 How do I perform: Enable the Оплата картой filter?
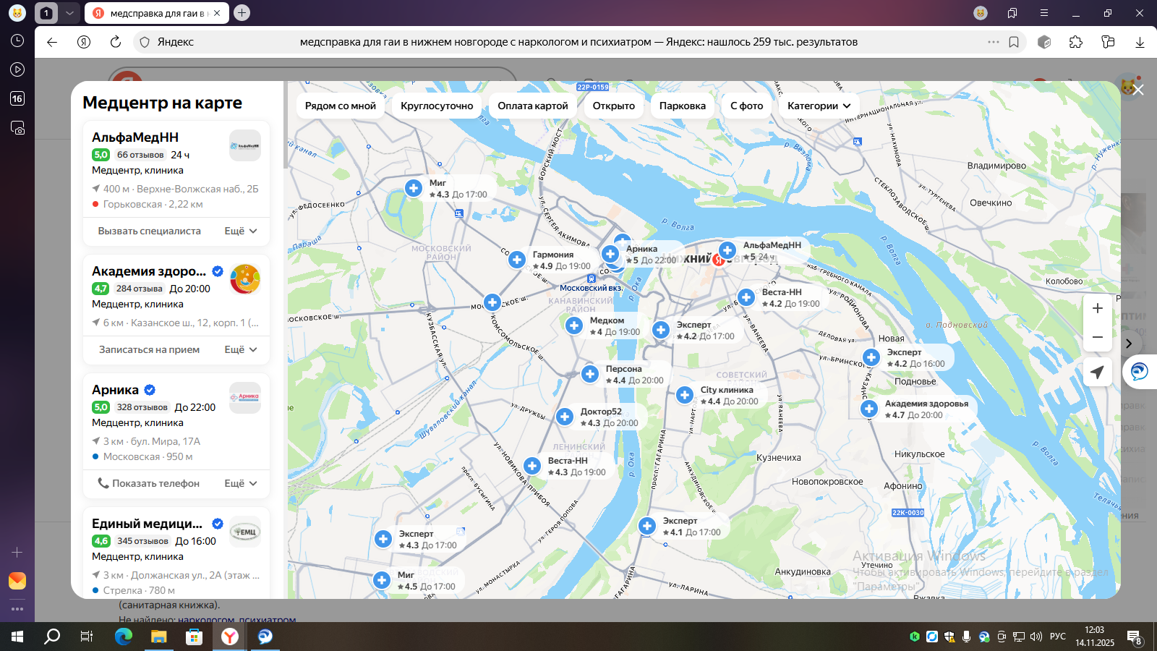point(533,106)
